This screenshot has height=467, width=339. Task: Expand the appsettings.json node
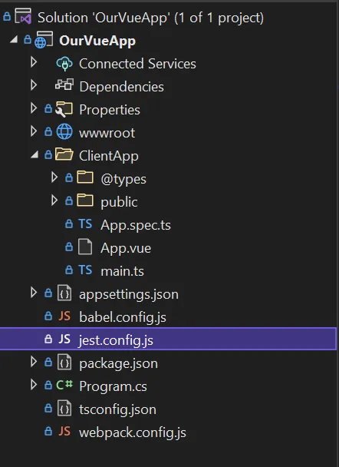click(34, 293)
